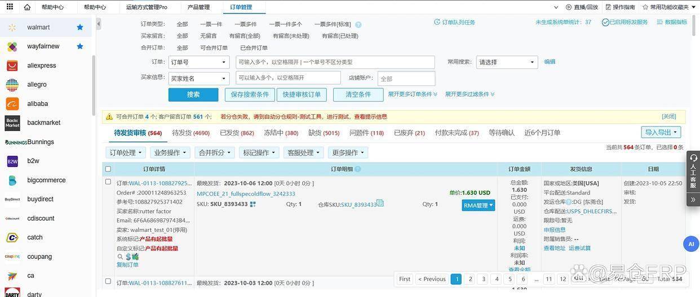Image resolution: width=700 pixels, height=297 pixels.
Task: Select 有留言(未处理) filter option
Action: point(291,35)
